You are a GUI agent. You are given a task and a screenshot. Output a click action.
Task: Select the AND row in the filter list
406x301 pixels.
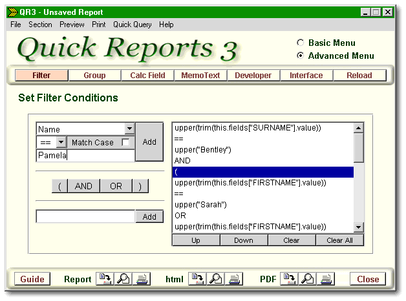pyautogui.click(x=263, y=161)
